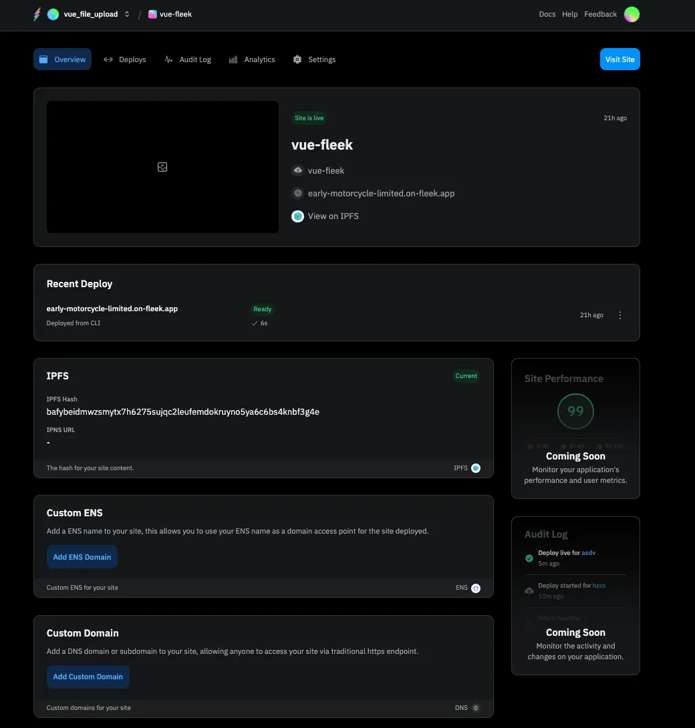Click the ENS badge icon in Custom ENS footer
Viewport: 695px width, 728px height.
pos(476,588)
